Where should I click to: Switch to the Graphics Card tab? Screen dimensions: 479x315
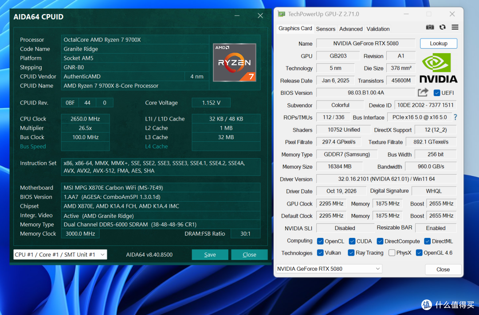[295, 28]
